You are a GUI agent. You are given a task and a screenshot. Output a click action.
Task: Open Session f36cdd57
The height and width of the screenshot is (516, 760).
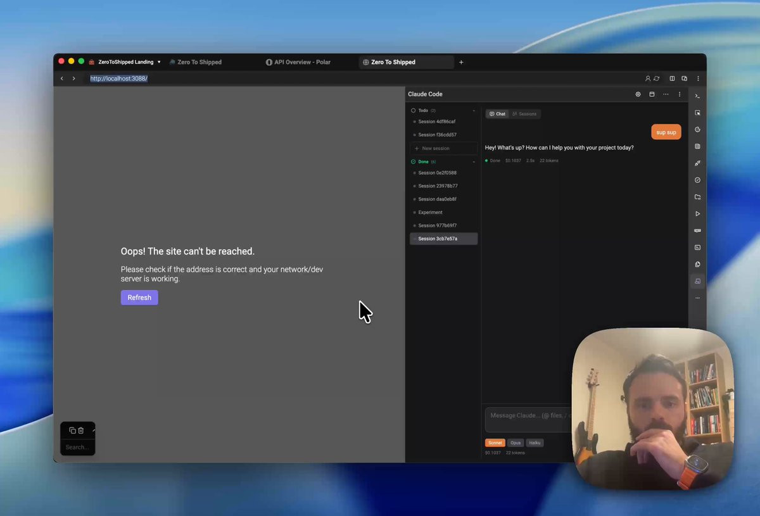pos(443,135)
